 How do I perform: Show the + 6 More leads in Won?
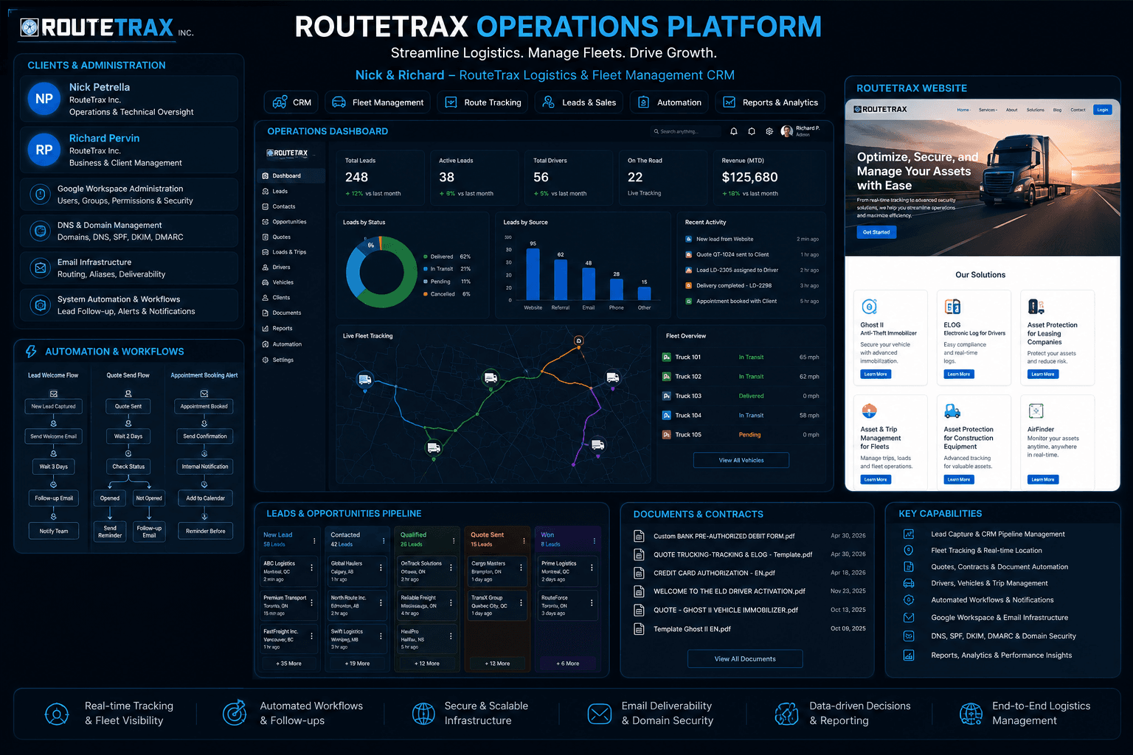(568, 664)
